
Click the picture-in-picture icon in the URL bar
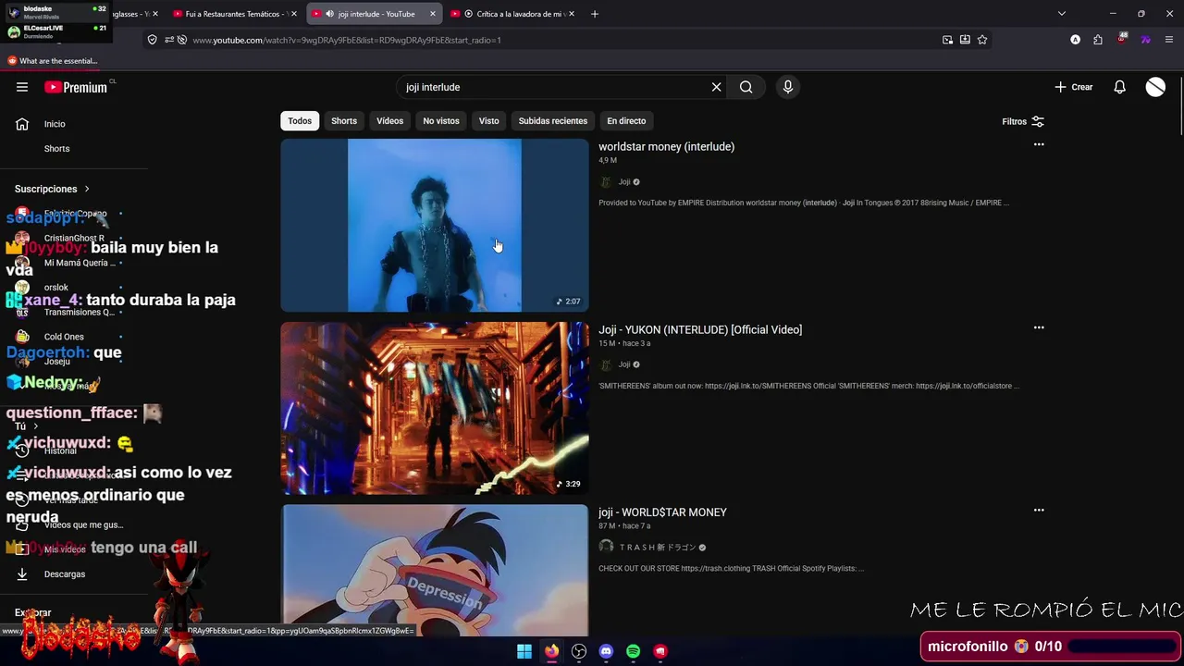click(x=947, y=40)
